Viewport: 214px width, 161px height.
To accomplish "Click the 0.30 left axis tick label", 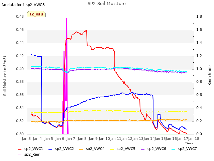I will tap(20, 134).
